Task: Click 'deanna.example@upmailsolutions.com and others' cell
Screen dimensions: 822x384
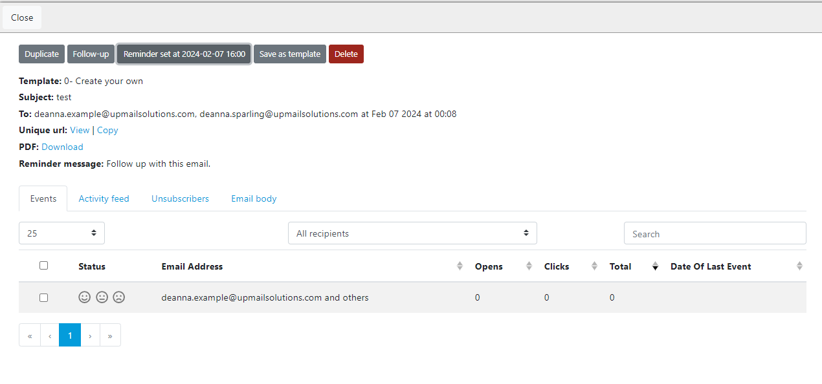Action: (265, 297)
